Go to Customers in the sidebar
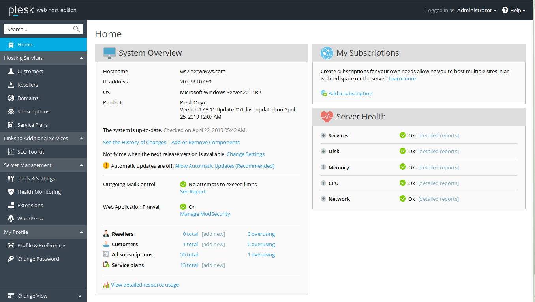 (x=30, y=71)
